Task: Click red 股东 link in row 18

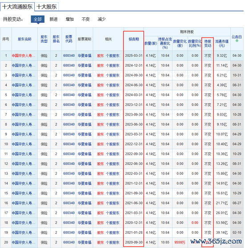Action: click(101, 223)
